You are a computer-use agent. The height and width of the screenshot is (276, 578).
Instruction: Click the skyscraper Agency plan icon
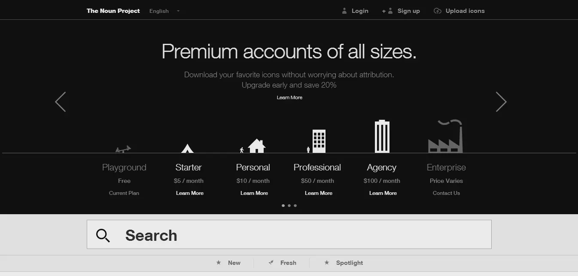pyautogui.click(x=382, y=136)
